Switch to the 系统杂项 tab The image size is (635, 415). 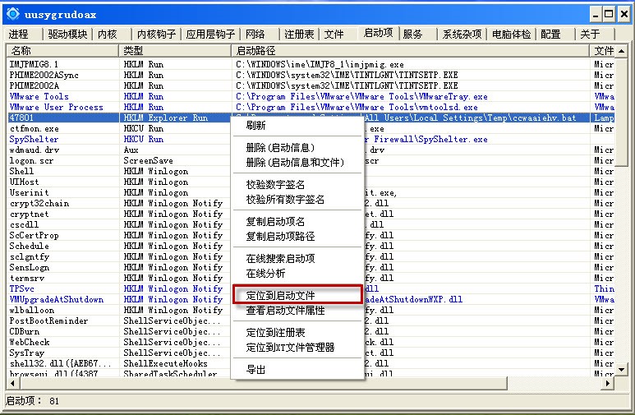[462, 34]
